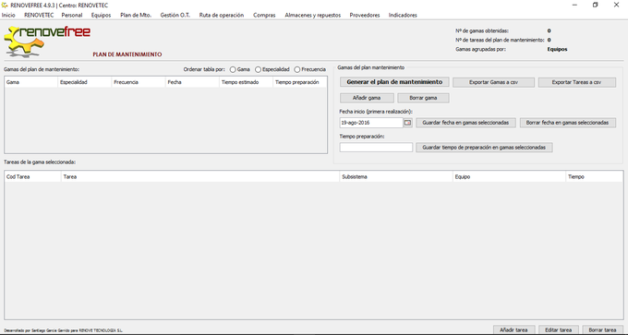Screen dimensions: 628x335
Task: Select the Especialidad sort radio button
Action: (x=258, y=69)
